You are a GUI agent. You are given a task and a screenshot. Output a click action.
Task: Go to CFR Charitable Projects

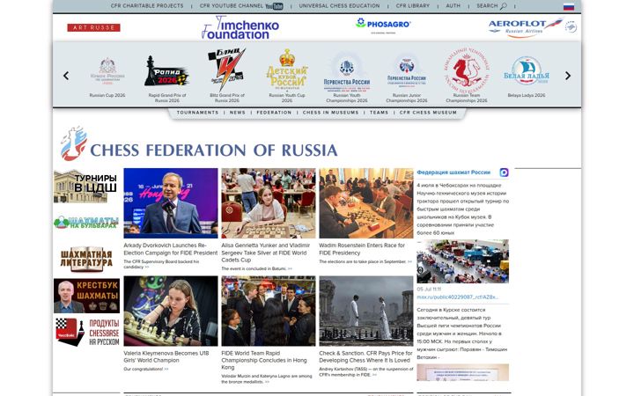pyautogui.click(x=147, y=6)
